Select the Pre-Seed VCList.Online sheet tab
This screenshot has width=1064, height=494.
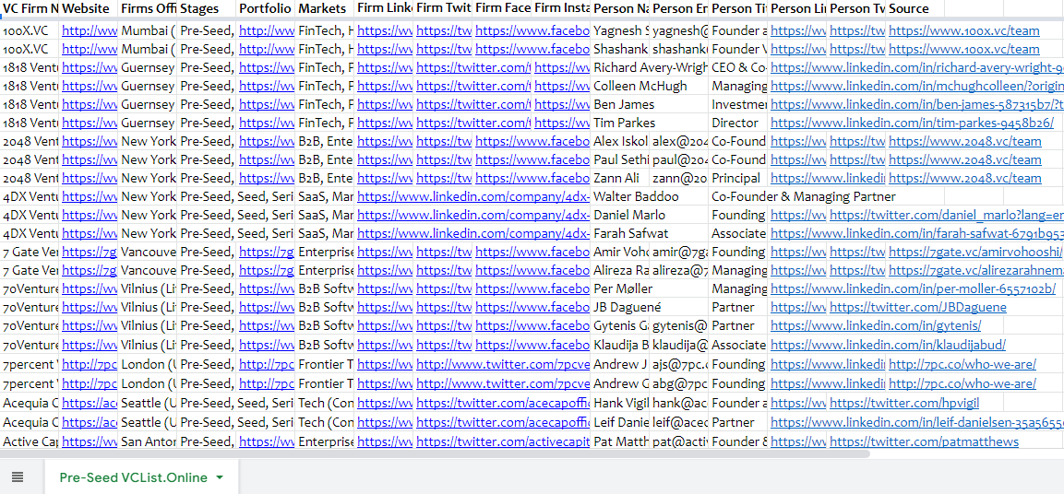pos(133,477)
